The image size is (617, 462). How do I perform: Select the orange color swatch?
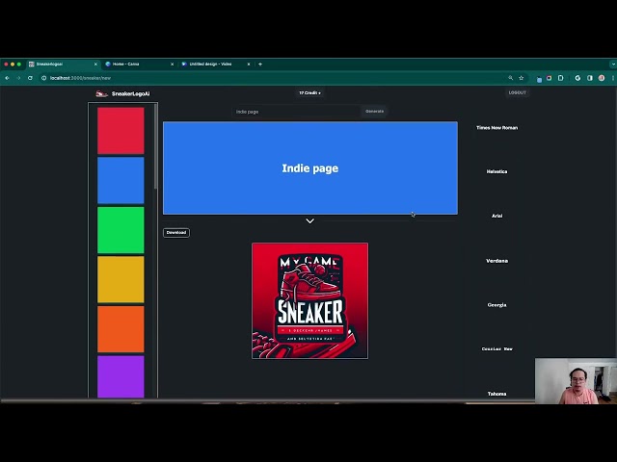[x=121, y=329]
